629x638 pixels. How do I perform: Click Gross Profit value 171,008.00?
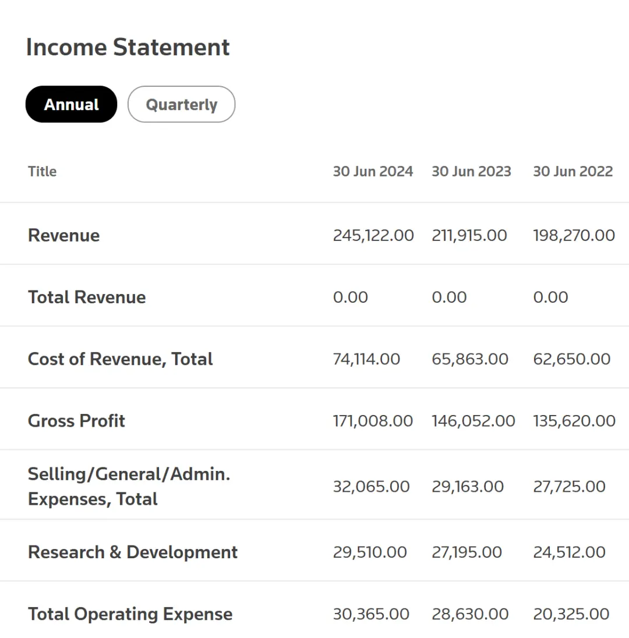373,421
